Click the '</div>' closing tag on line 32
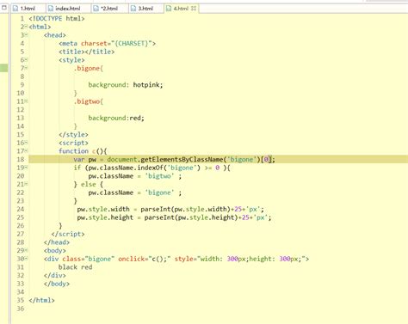Viewport: 408px width, 324px height. click(x=54, y=275)
